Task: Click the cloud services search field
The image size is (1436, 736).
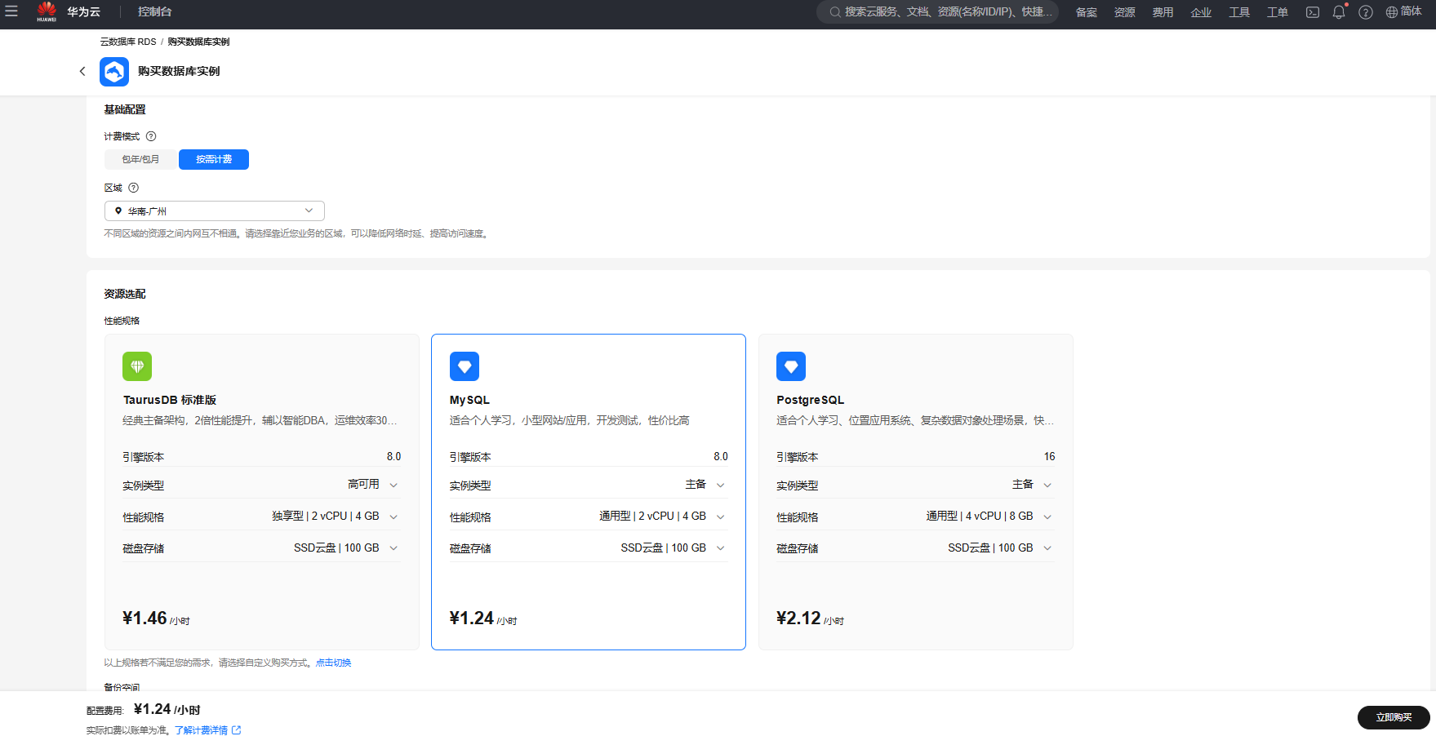Action: 937,12
